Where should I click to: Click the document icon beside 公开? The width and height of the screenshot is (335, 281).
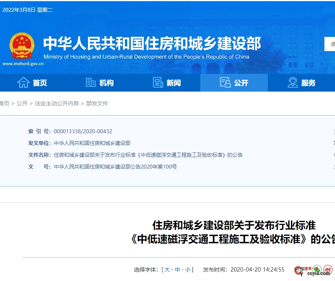coord(225,83)
